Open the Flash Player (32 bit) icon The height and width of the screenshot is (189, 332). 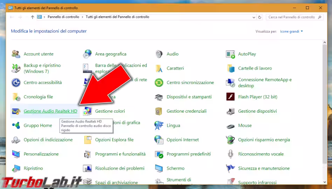point(230,97)
